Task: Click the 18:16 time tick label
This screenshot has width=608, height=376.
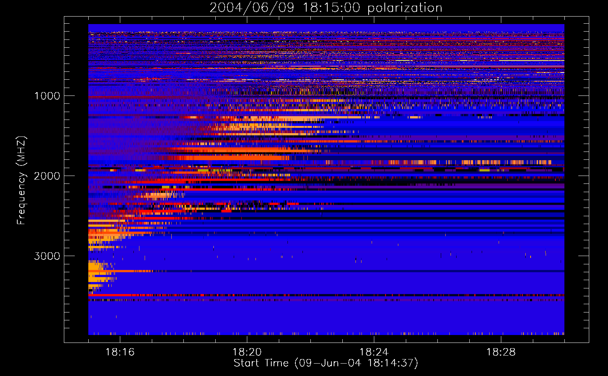Action: 120,352
